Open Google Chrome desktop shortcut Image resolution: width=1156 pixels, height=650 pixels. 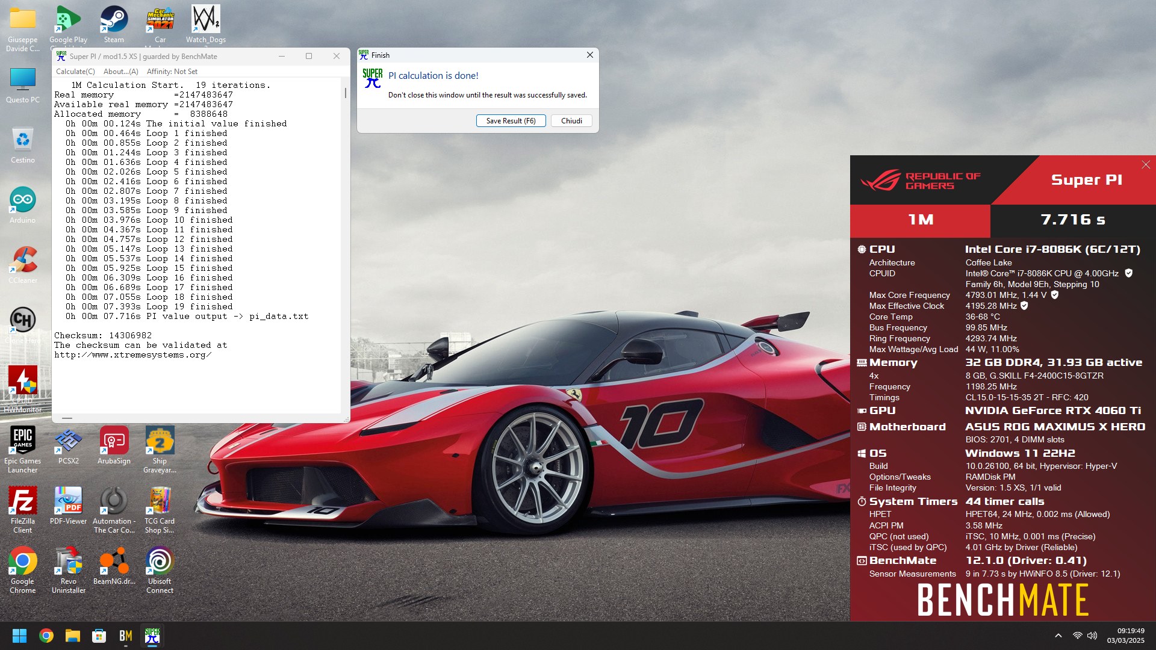coord(23,570)
